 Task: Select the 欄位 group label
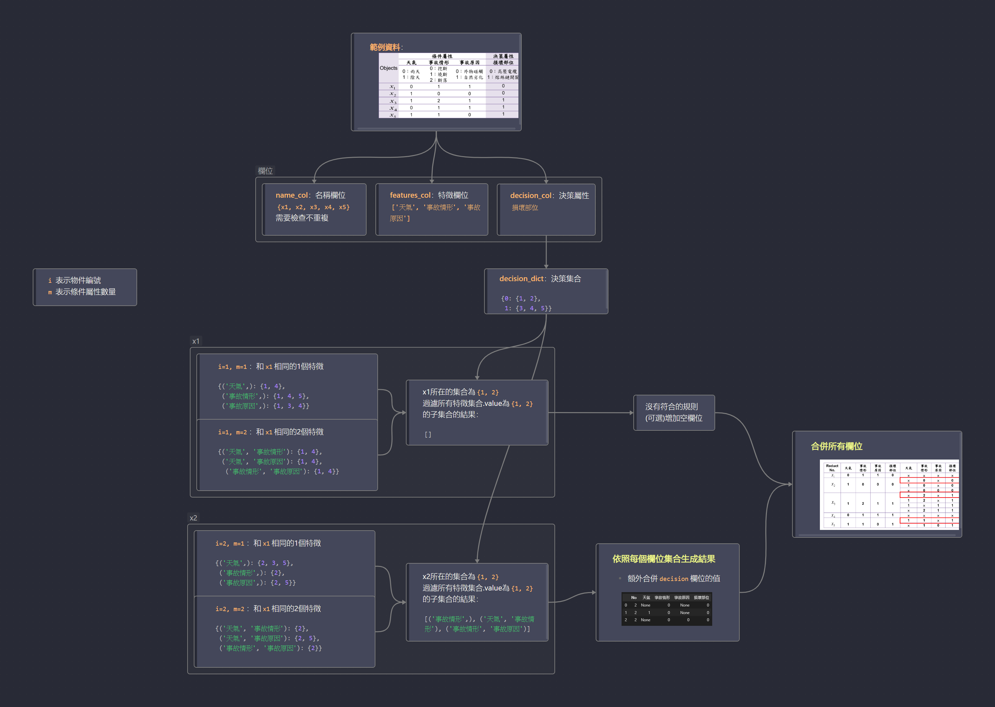tap(265, 171)
